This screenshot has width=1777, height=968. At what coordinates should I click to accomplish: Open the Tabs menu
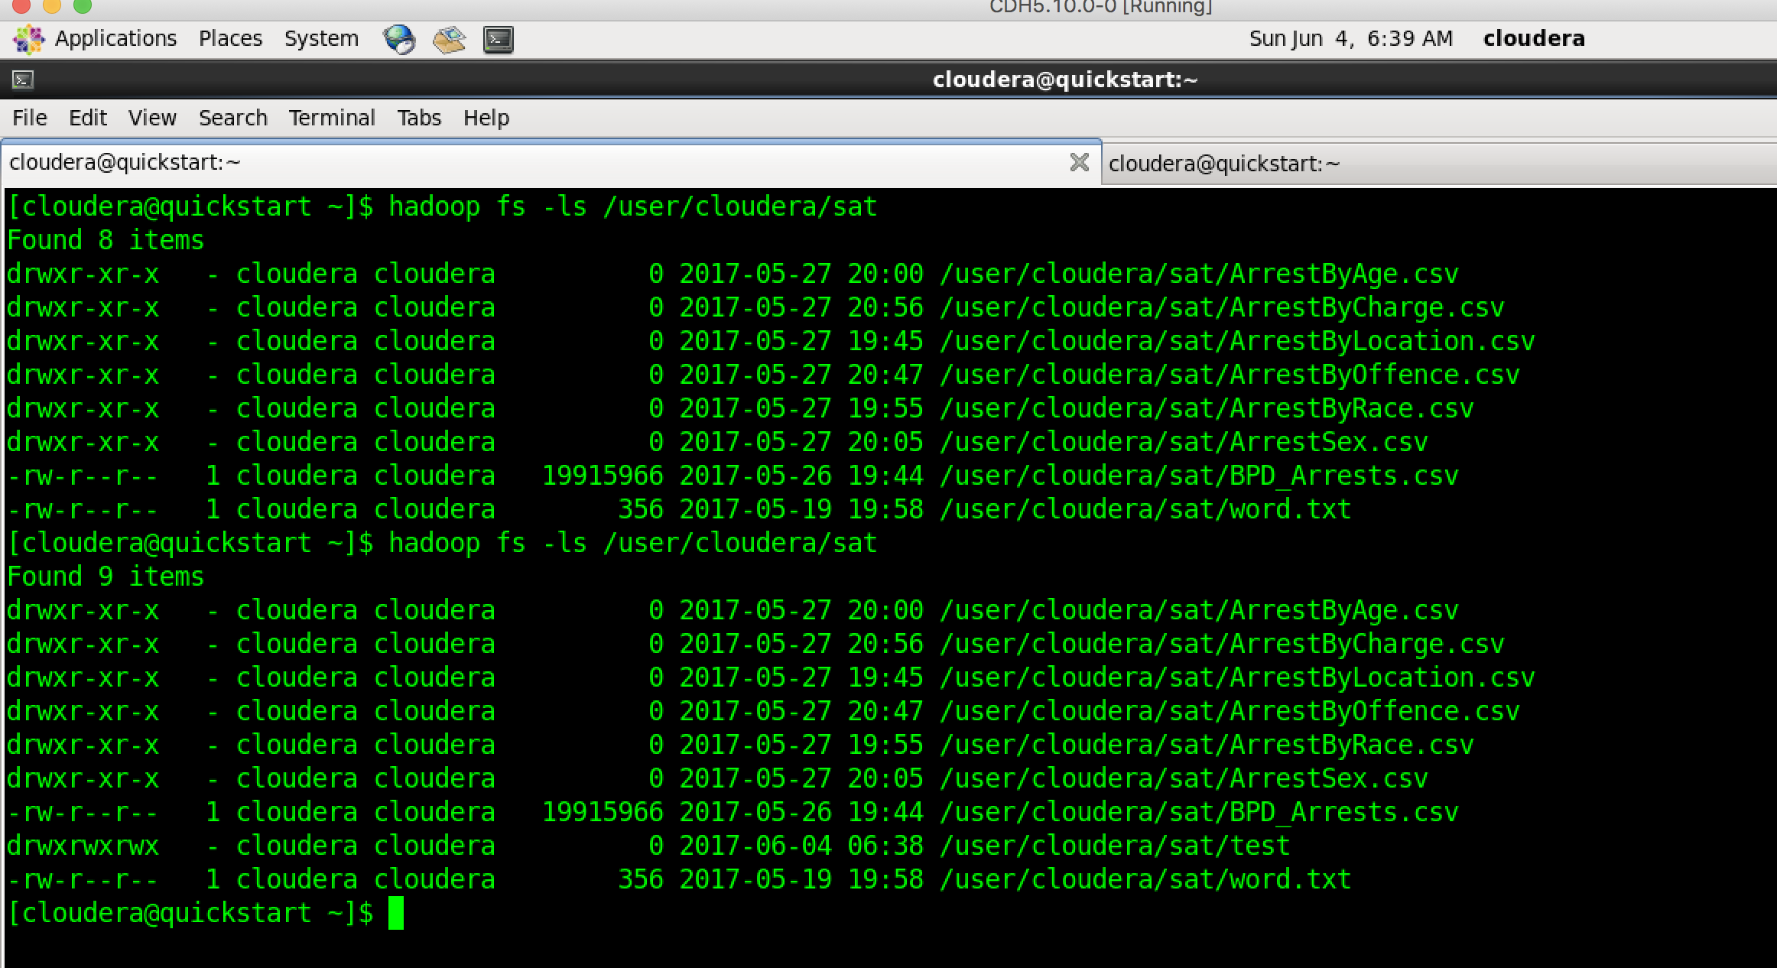click(419, 118)
